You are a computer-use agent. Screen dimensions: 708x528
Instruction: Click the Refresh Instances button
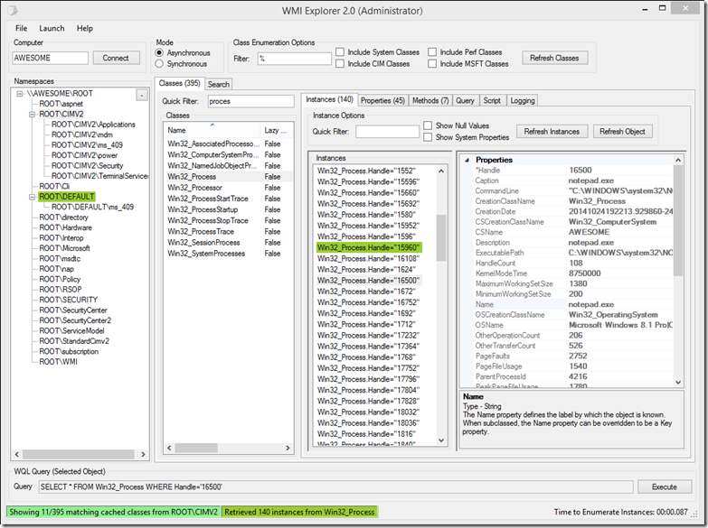[x=552, y=131]
